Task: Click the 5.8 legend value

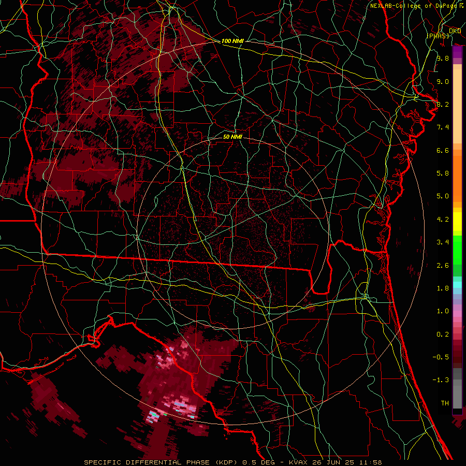Action: (443, 173)
